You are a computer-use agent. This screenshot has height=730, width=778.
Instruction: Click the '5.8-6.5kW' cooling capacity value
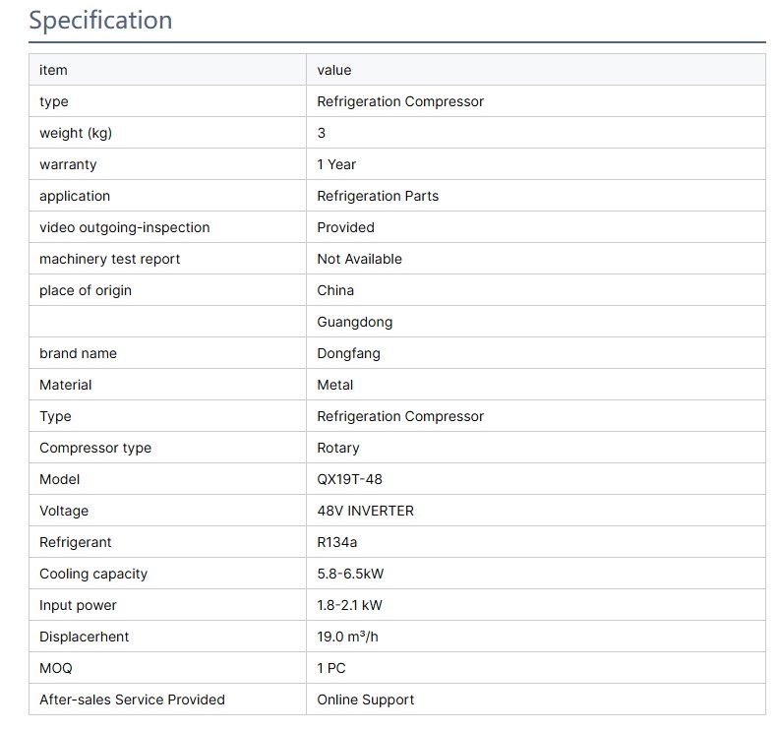355,574
